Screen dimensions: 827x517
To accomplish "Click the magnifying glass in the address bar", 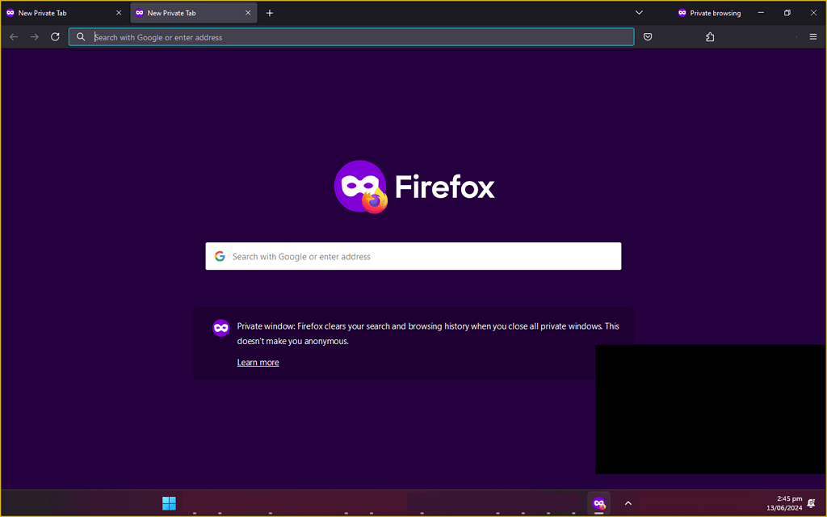I will click(x=81, y=36).
